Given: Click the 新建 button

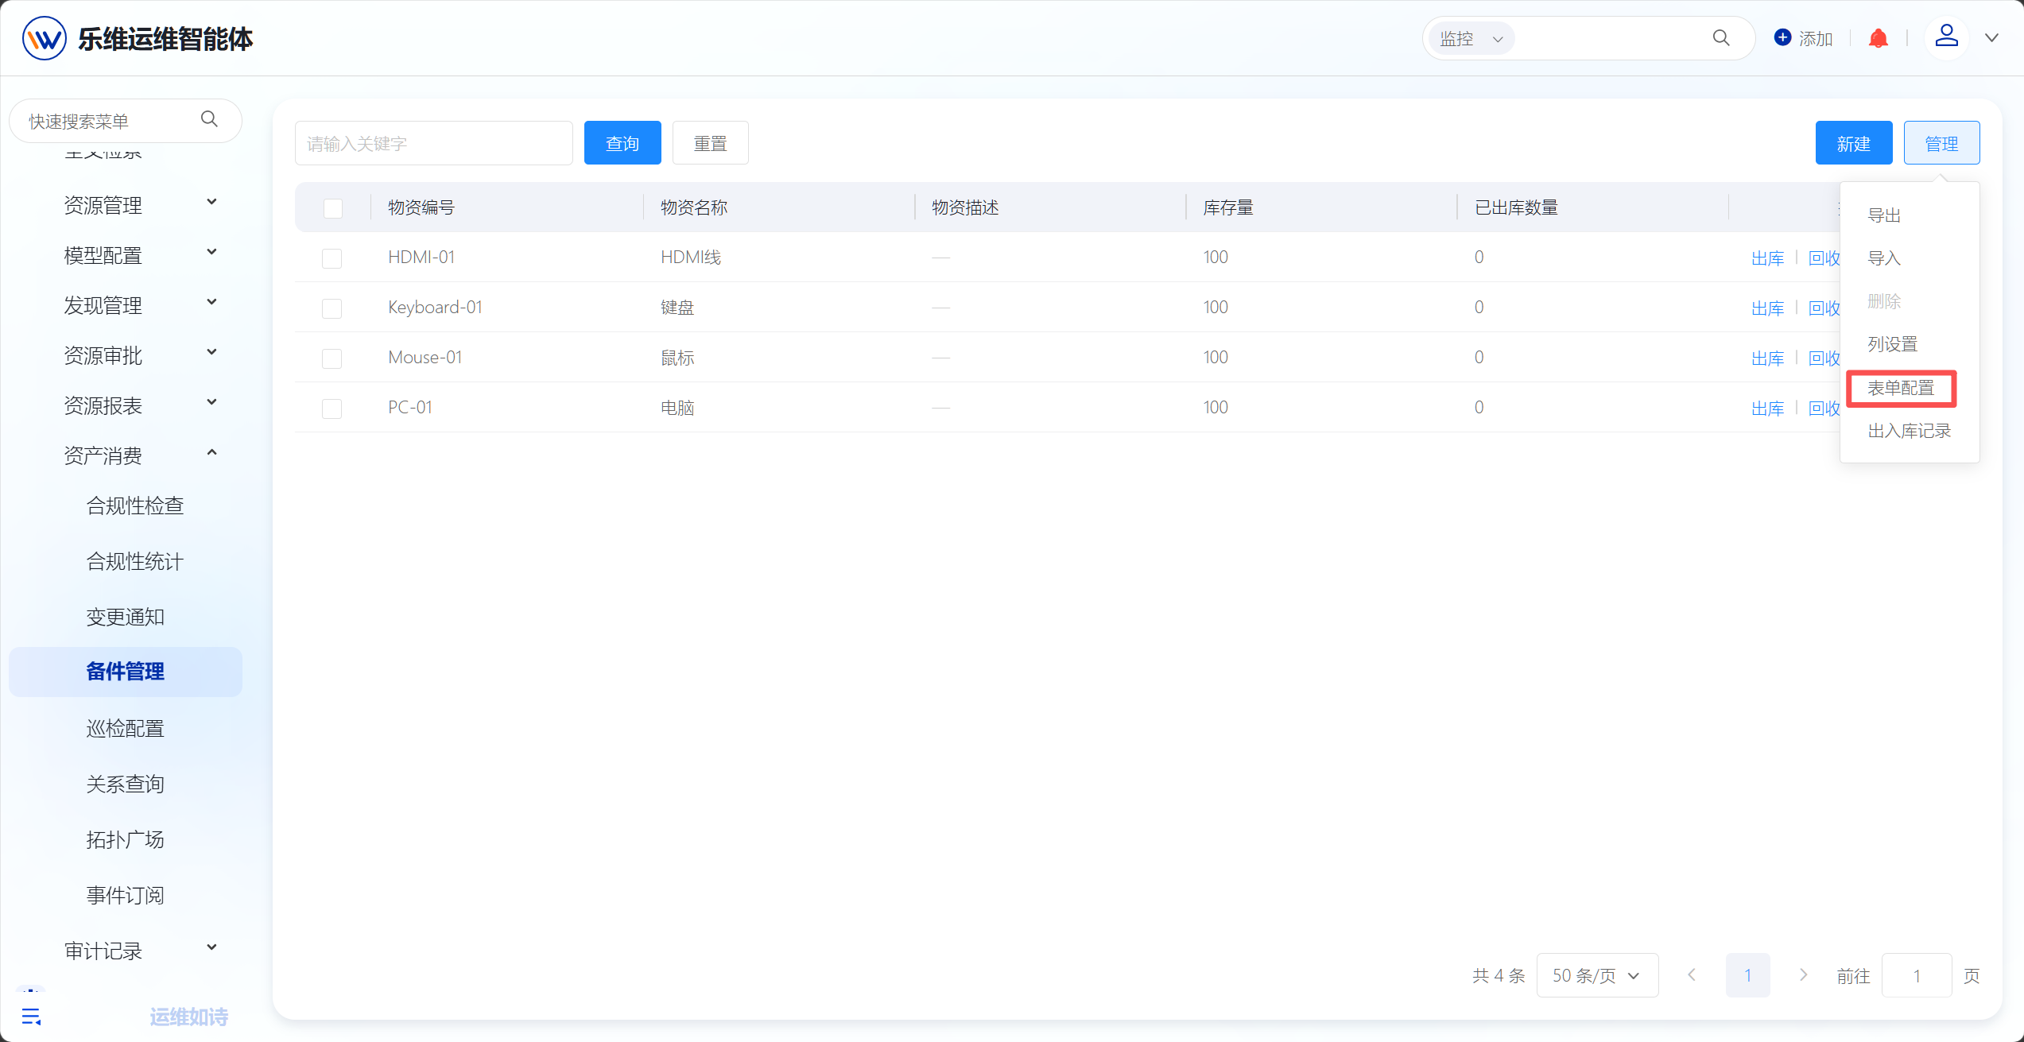Looking at the screenshot, I should (x=1854, y=143).
